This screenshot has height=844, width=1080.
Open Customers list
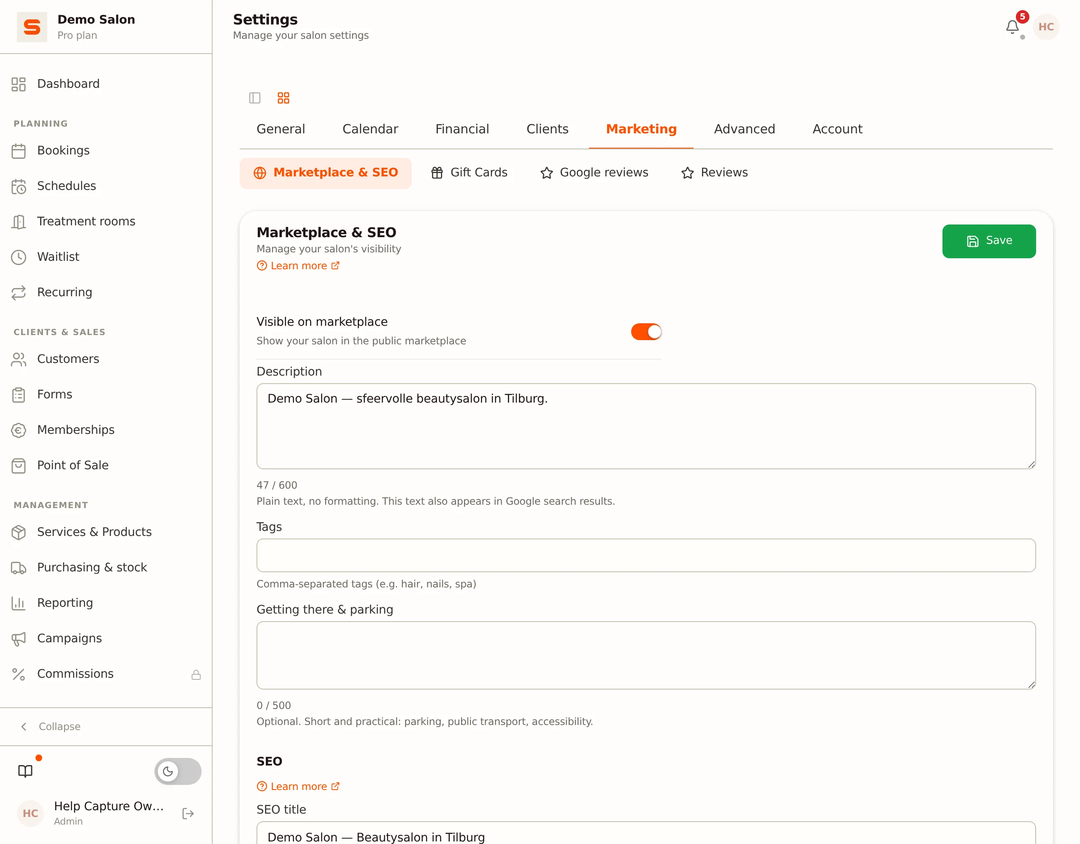point(106,359)
